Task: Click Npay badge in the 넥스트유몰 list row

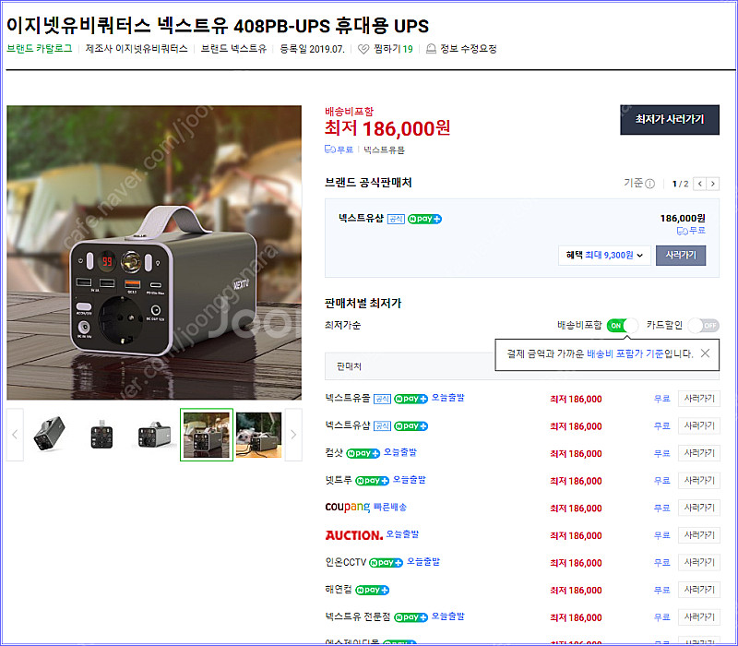Action: [x=411, y=399]
